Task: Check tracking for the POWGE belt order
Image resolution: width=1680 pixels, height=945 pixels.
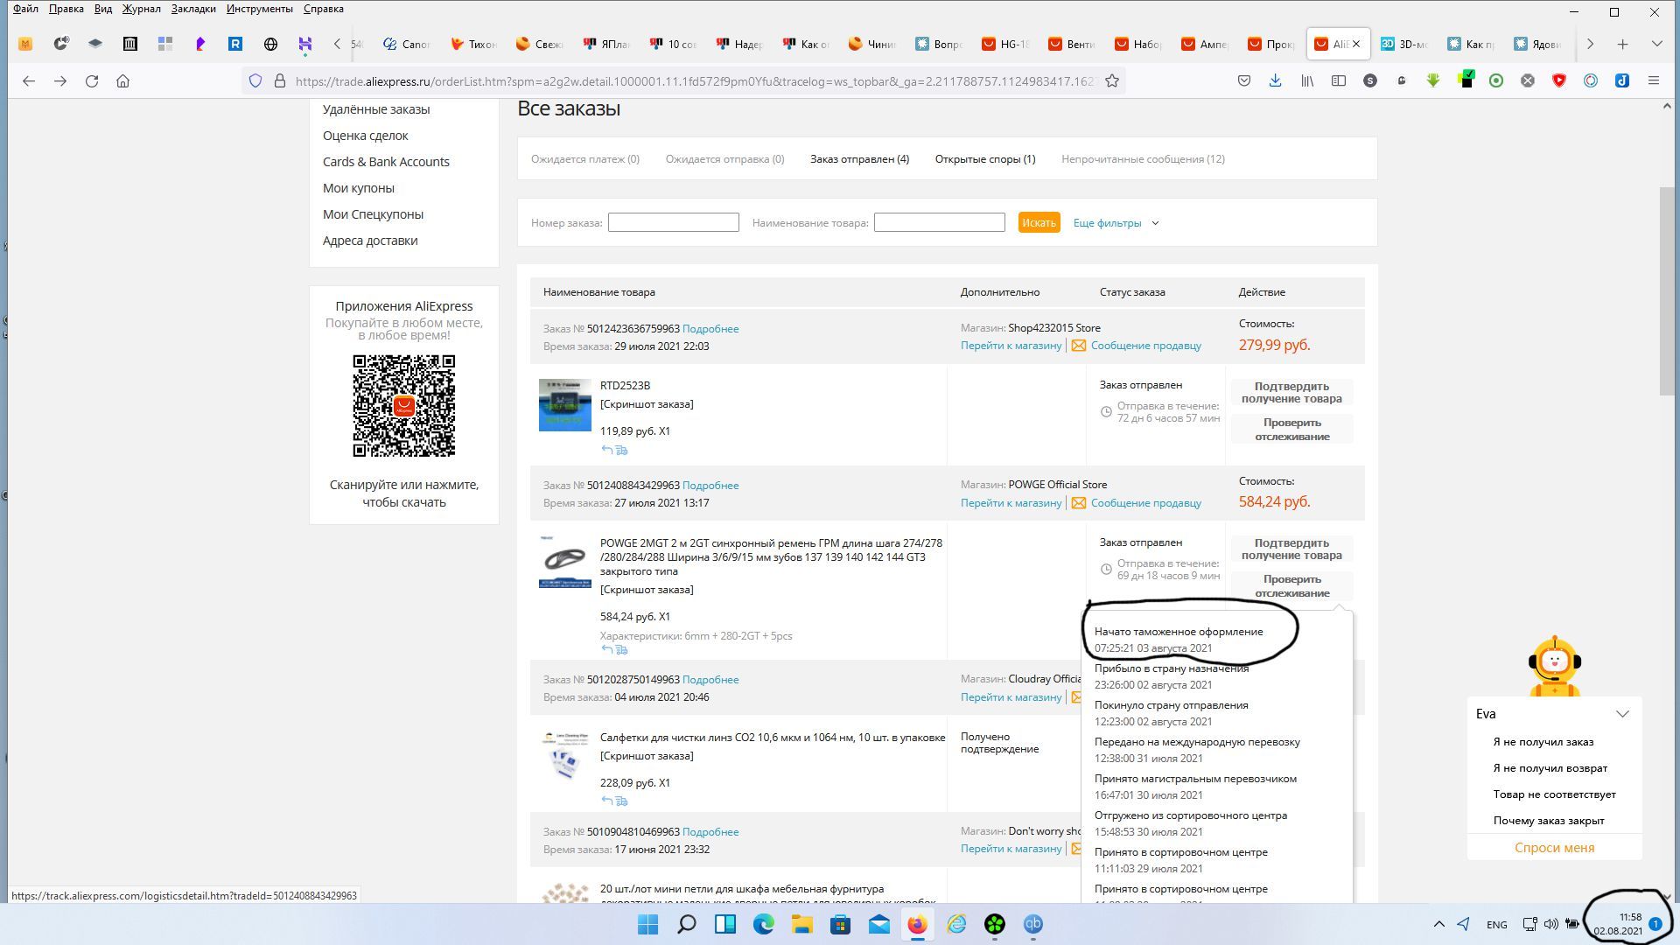Action: 1291,586
